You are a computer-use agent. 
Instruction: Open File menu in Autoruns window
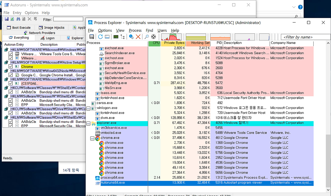tap(6, 13)
